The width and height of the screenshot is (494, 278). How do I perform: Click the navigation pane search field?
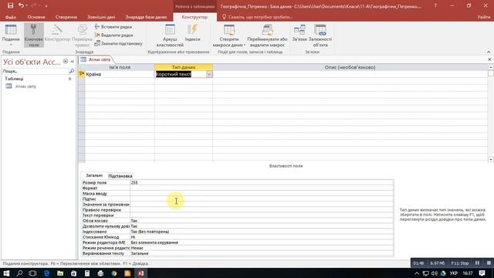[36, 71]
